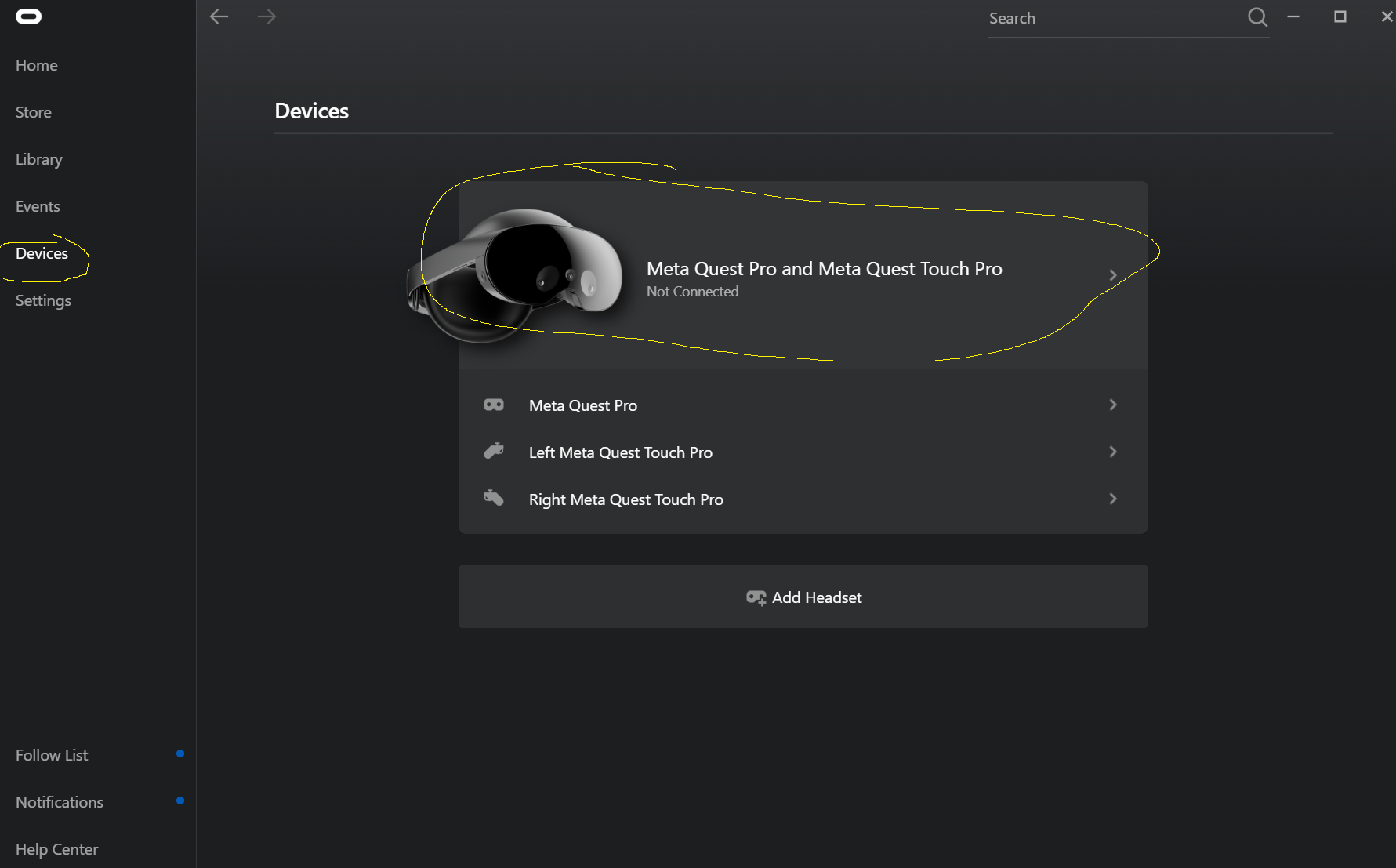
Task: Expand Right Meta Quest Touch Pro chevron
Action: pos(1112,499)
